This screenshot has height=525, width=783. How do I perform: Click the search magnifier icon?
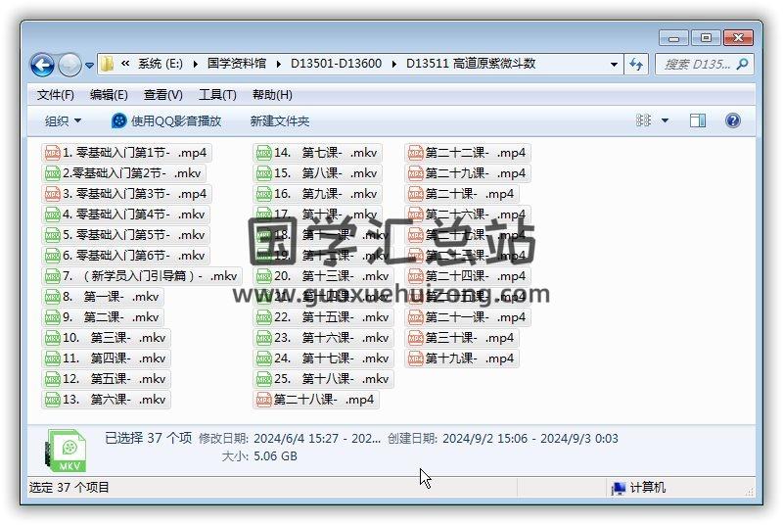coord(742,65)
